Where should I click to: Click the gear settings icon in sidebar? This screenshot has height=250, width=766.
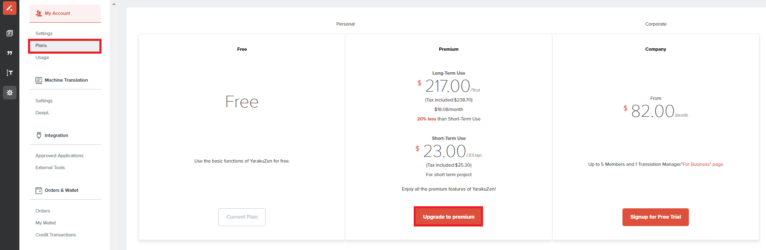coord(9,92)
